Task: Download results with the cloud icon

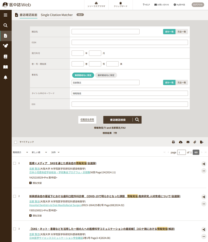Action: point(181,142)
